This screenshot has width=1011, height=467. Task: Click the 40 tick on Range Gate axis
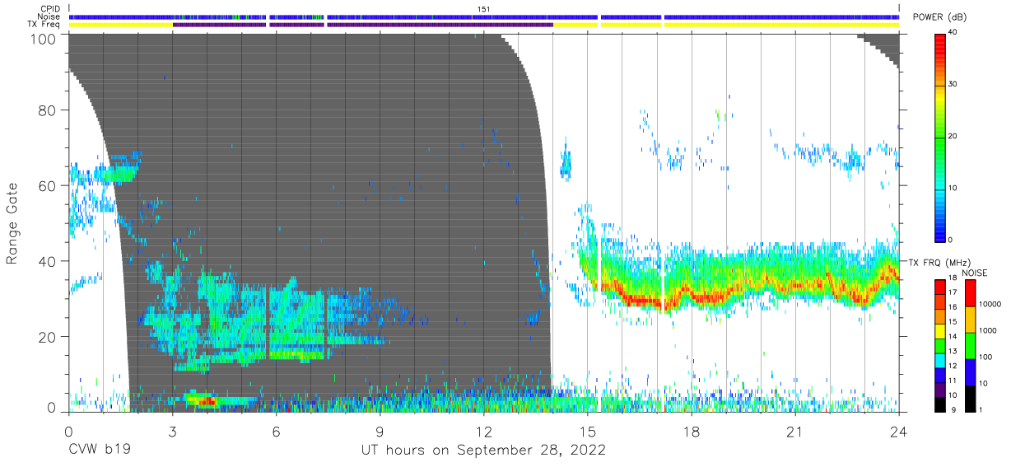[x=48, y=261]
